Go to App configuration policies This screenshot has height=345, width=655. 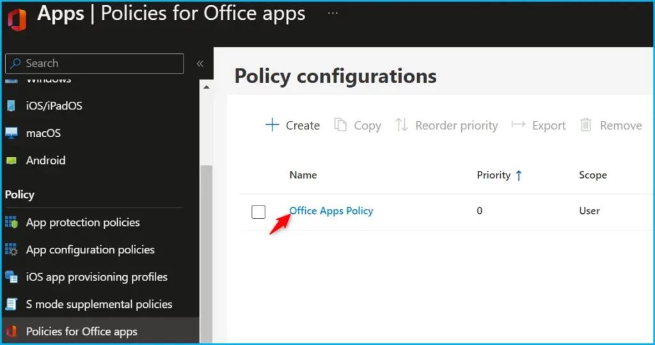coord(90,250)
